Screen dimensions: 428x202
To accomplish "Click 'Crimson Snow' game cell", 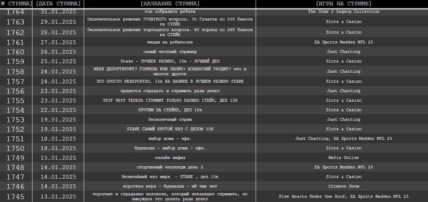I will pos(344,186).
